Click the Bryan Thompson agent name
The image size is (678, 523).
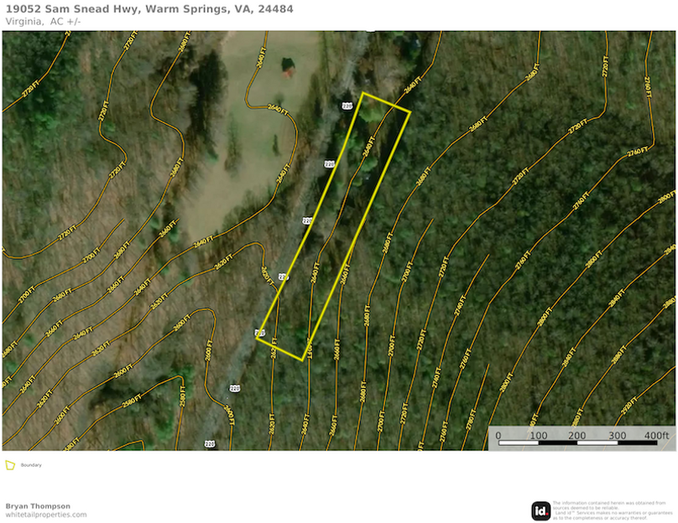tap(38, 505)
